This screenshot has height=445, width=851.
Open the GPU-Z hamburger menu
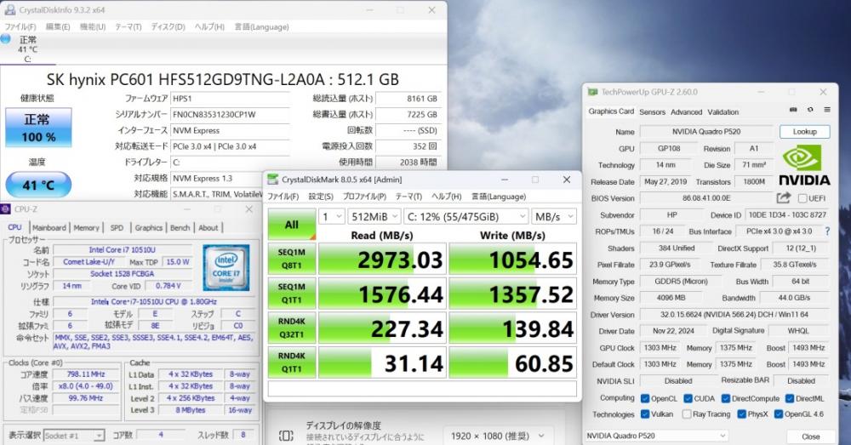827,110
